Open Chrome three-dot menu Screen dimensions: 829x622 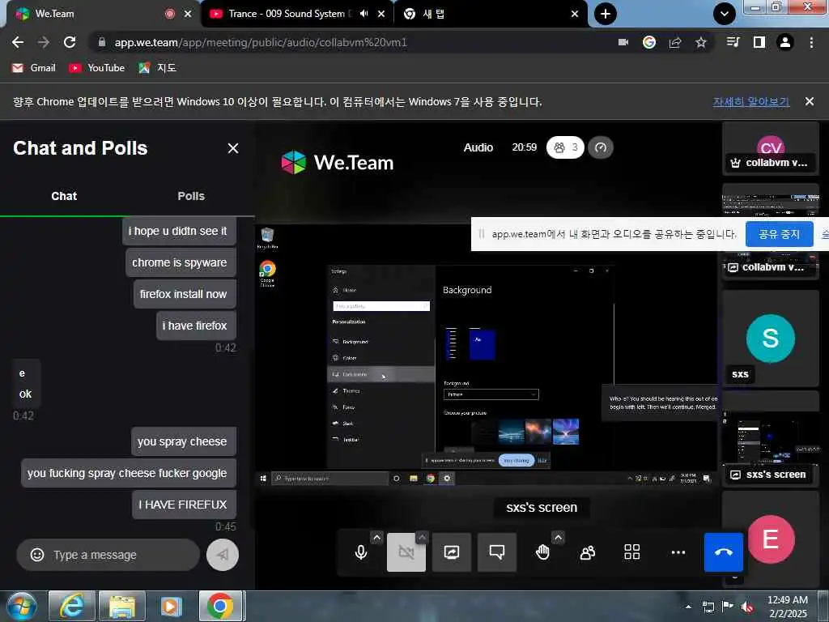tap(811, 42)
